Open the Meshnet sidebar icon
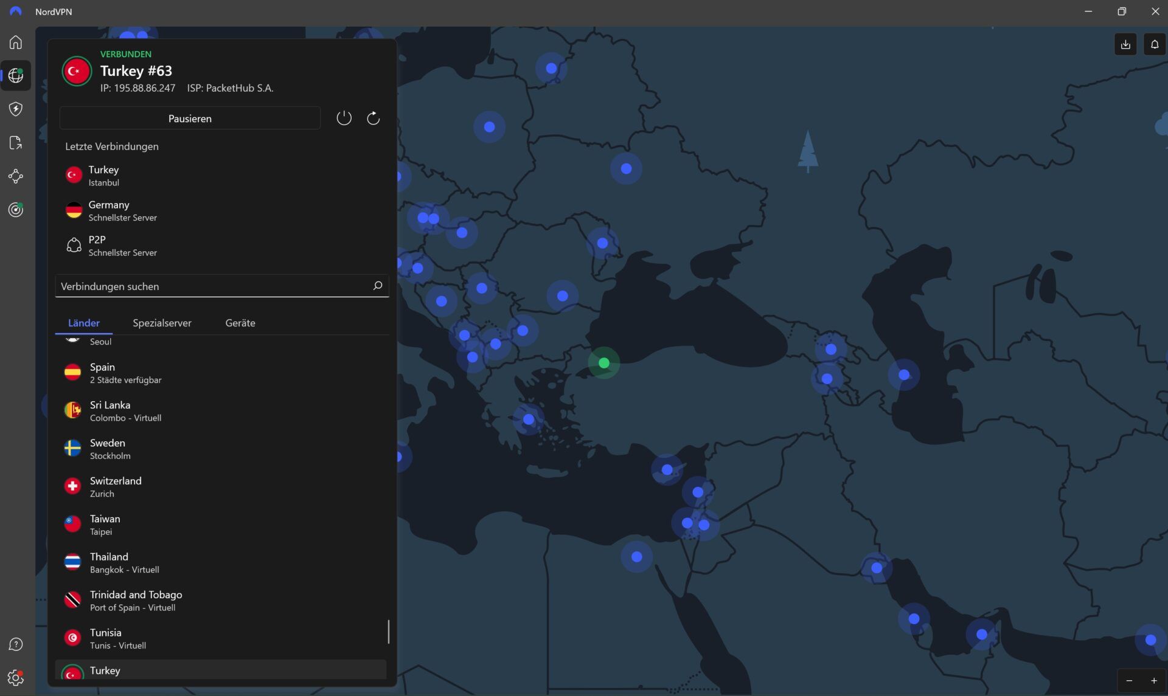1168x696 pixels. (16, 176)
